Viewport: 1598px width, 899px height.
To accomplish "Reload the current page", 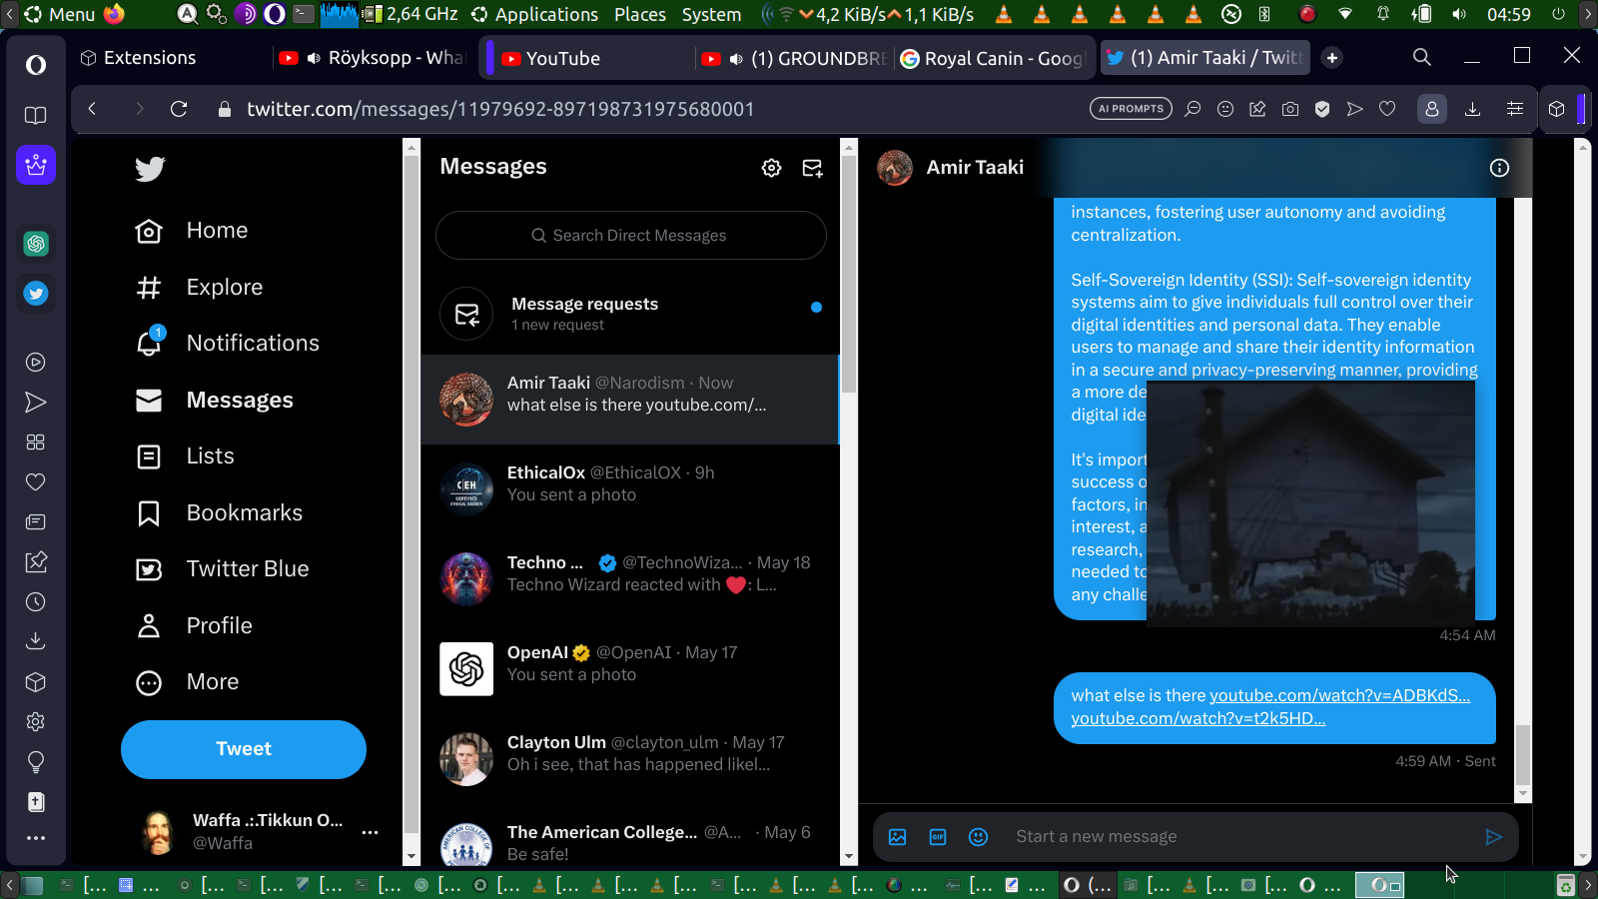I will [179, 109].
